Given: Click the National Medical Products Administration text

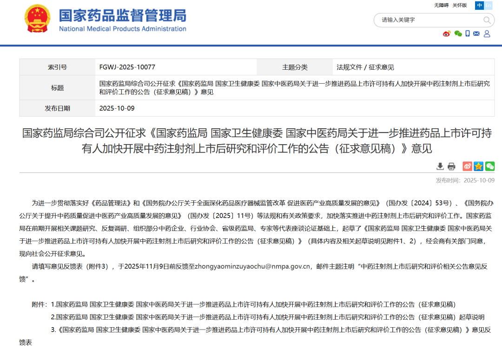Looking at the screenshot, I should click(x=123, y=29).
